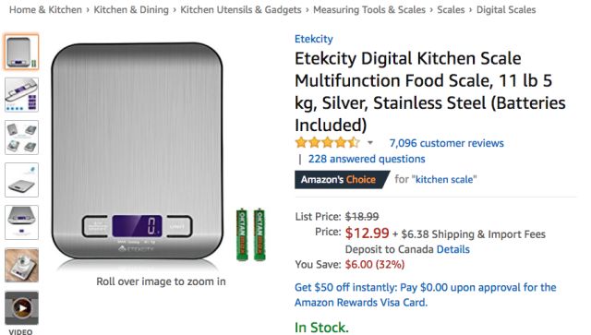The image size is (591, 335).
Task: Click the Amazon's Choice badge
Action: [342, 179]
